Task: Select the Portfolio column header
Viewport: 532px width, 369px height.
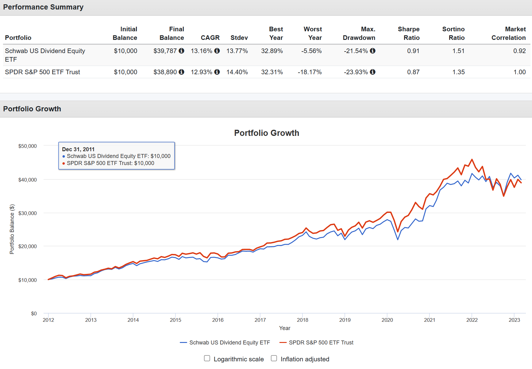Action: (18, 37)
